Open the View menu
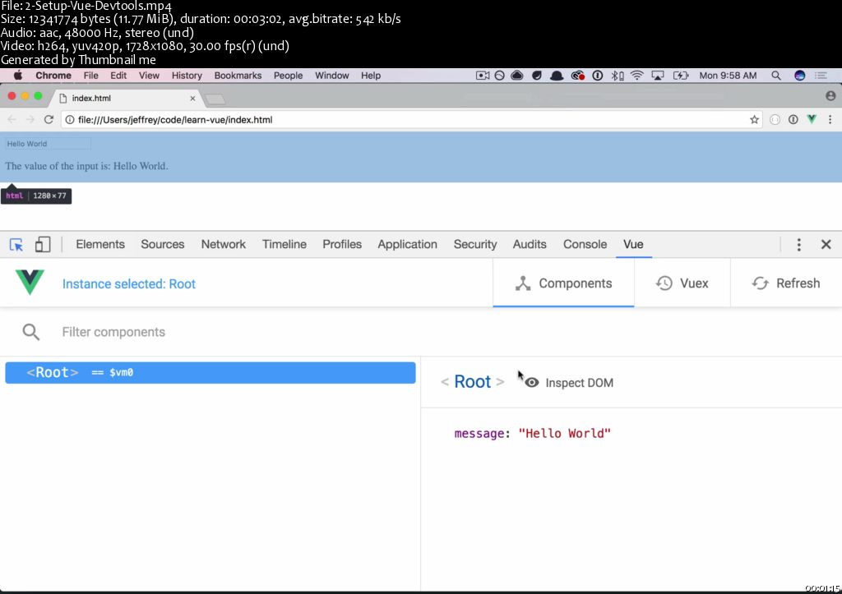Viewport: 842px width, 594px height. (x=149, y=76)
